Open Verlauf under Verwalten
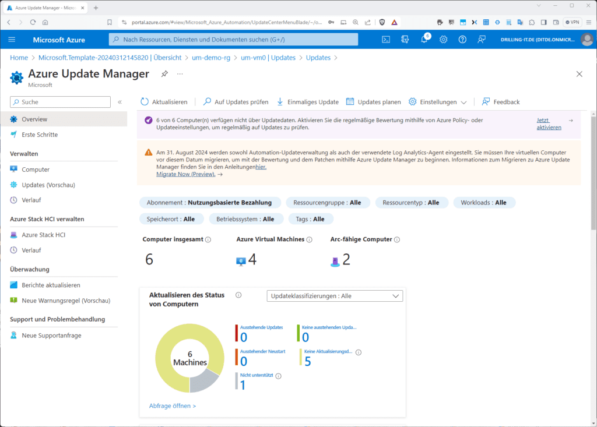Viewport: 597px width, 427px height. tap(31, 200)
